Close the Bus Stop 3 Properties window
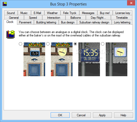 [131, 3]
